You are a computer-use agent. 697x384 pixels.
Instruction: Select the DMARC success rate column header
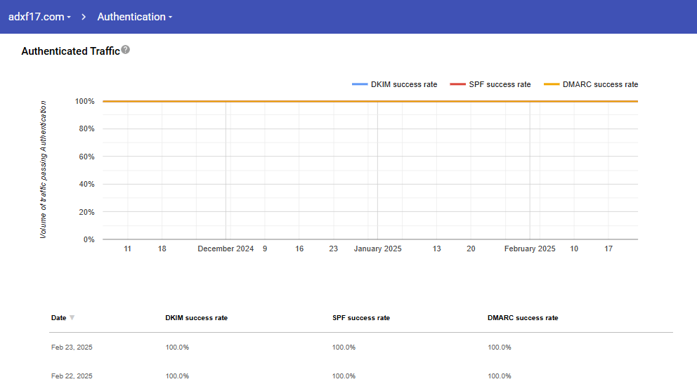523,318
